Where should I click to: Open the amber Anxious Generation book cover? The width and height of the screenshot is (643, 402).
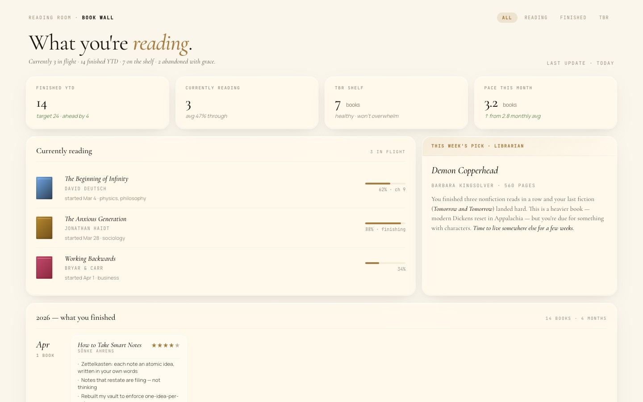pyautogui.click(x=44, y=228)
